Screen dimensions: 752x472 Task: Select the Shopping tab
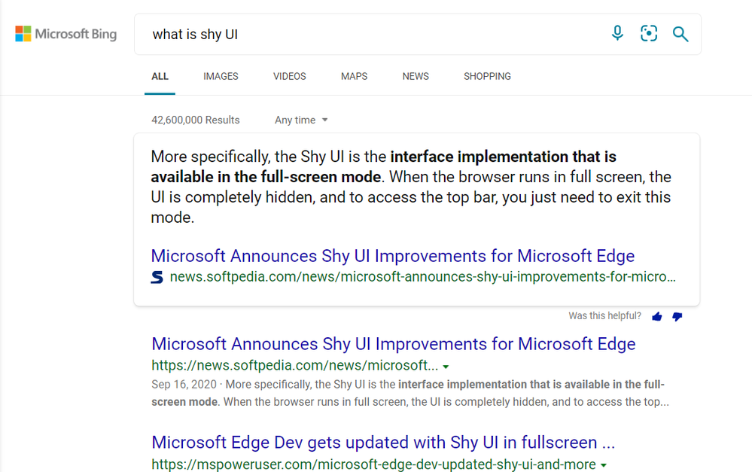click(x=487, y=77)
